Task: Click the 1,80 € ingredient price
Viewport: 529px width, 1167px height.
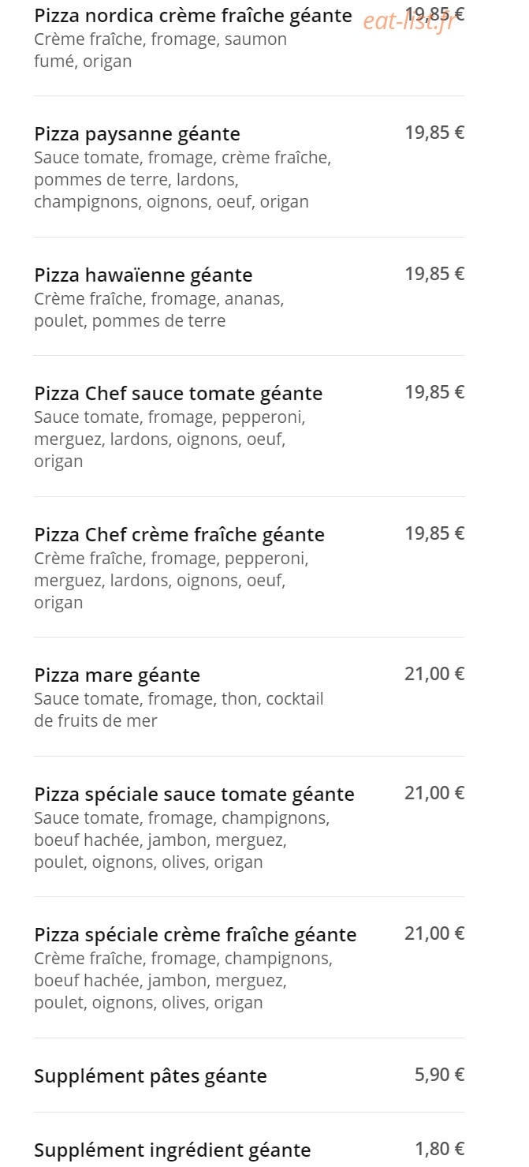Action: [x=439, y=1148]
